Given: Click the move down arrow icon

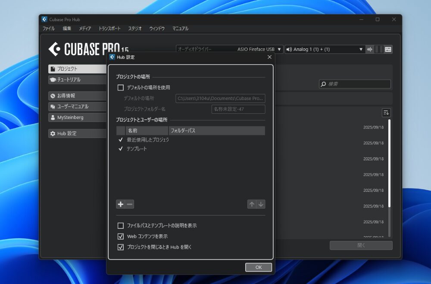Looking at the screenshot, I should click(261, 204).
